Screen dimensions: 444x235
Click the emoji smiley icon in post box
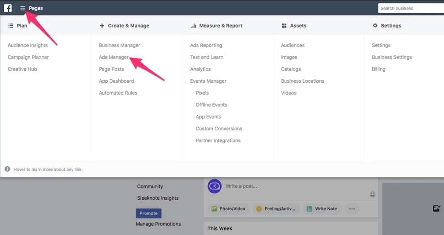pos(373,194)
